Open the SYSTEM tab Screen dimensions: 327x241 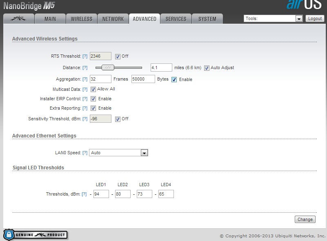[x=207, y=19]
